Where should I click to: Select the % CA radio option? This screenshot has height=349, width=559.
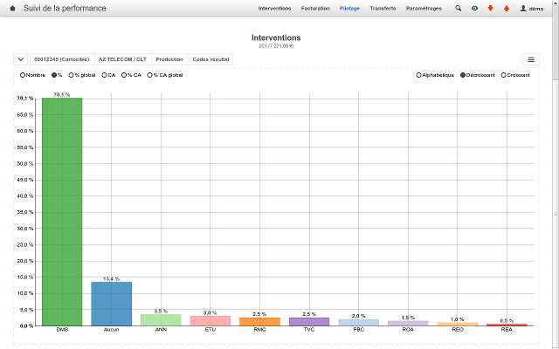(x=132, y=75)
